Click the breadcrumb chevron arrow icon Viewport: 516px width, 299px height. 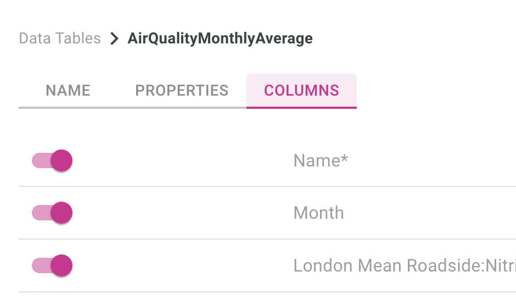[x=114, y=39]
